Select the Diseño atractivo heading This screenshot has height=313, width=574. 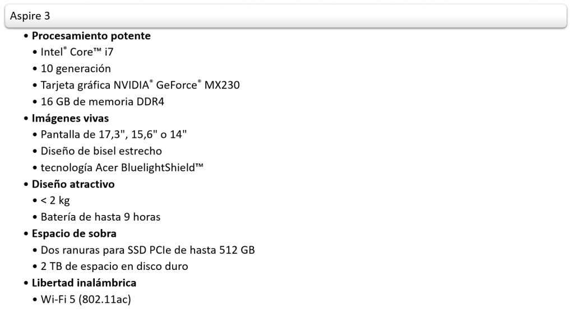73,184
